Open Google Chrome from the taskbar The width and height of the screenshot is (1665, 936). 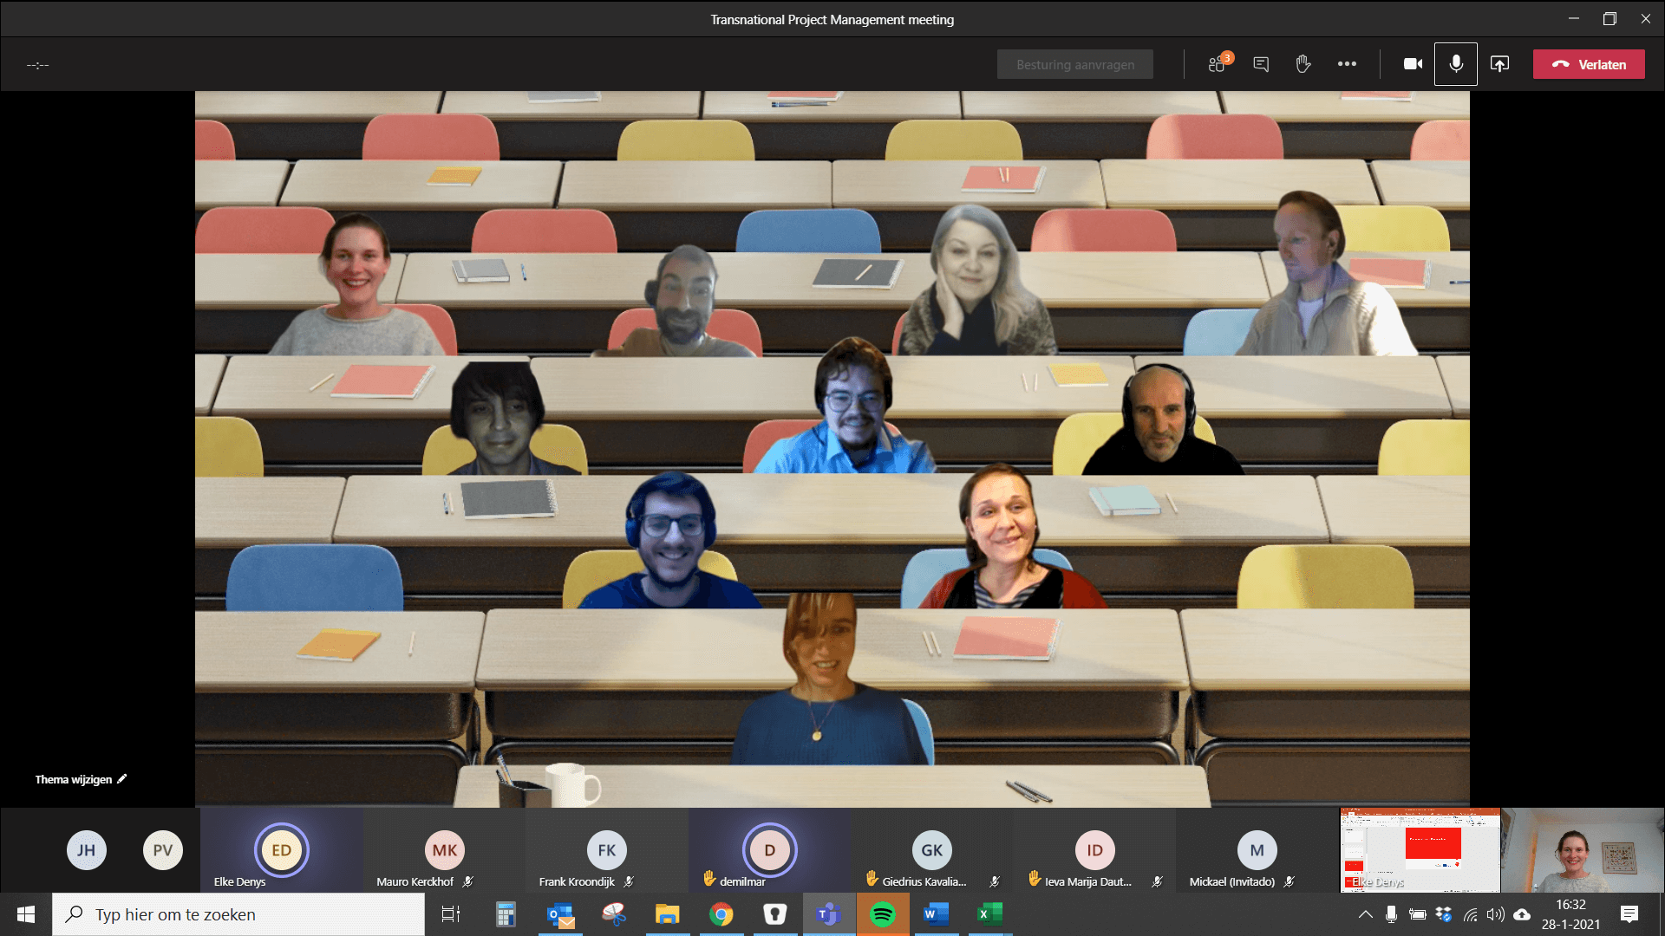(x=721, y=914)
